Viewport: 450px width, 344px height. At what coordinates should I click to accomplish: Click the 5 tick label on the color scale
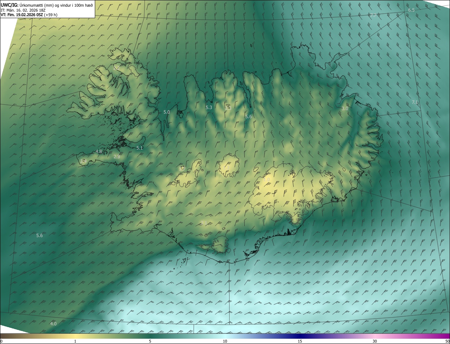click(x=150, y=341)
